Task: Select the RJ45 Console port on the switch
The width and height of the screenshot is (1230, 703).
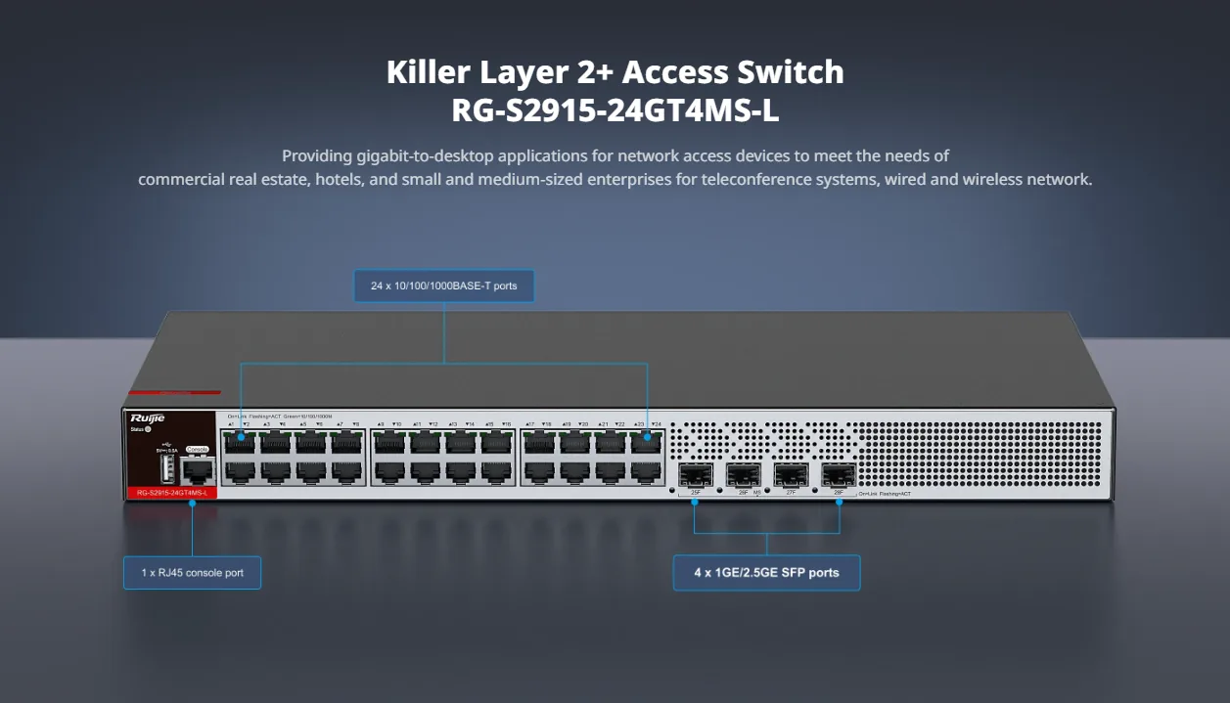Action: tap(198, 470)
